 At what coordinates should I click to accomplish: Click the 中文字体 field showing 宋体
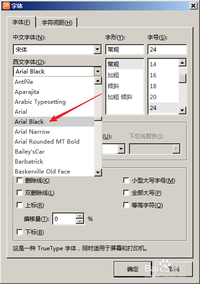click(54, 49)
